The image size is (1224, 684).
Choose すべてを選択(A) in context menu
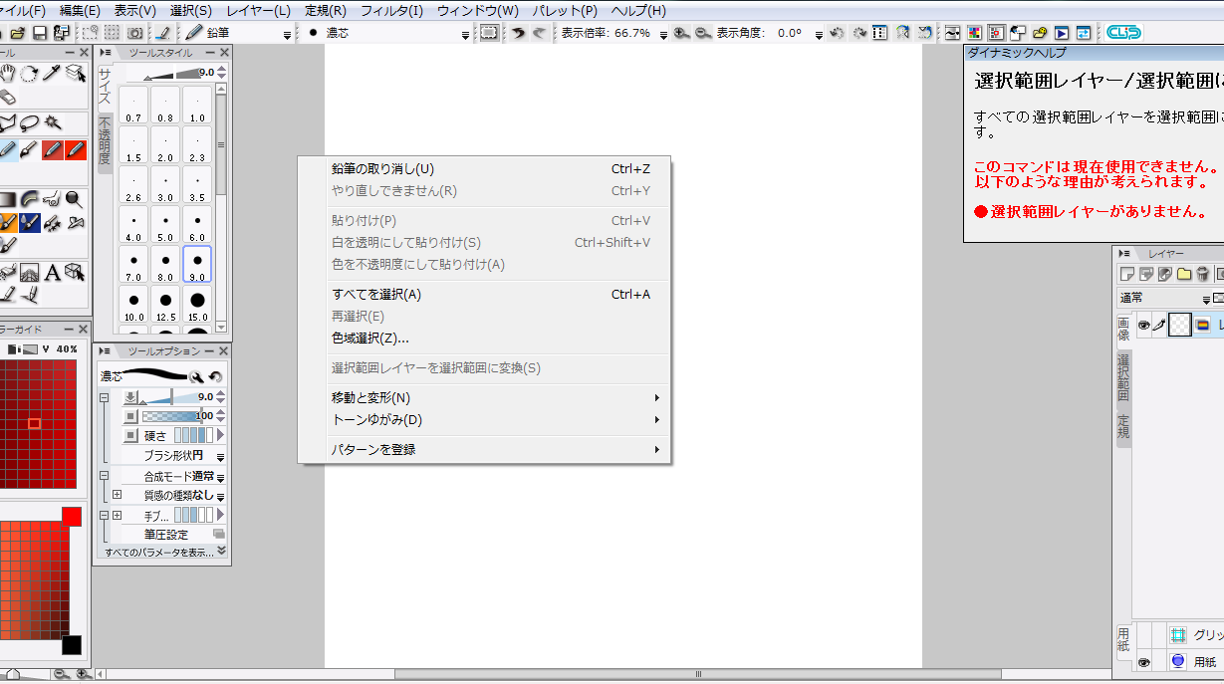tap(484, 295)
